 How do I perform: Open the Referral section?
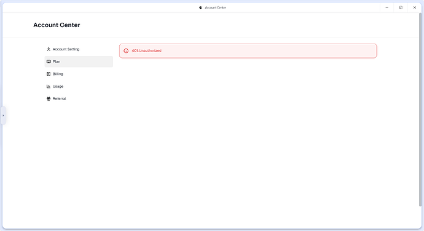(x=79, y=99)
